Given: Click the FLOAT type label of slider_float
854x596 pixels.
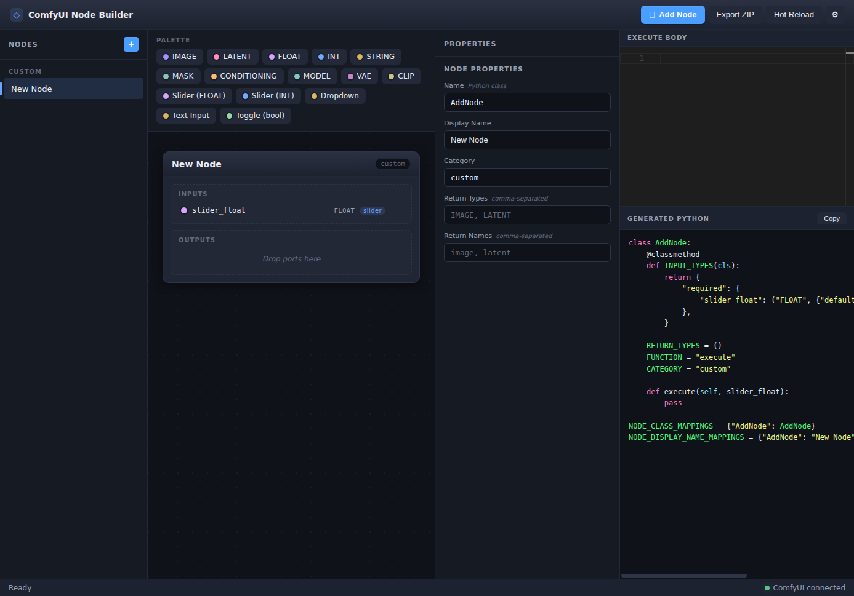Looking at the screenshot, I should pos(344,210).
